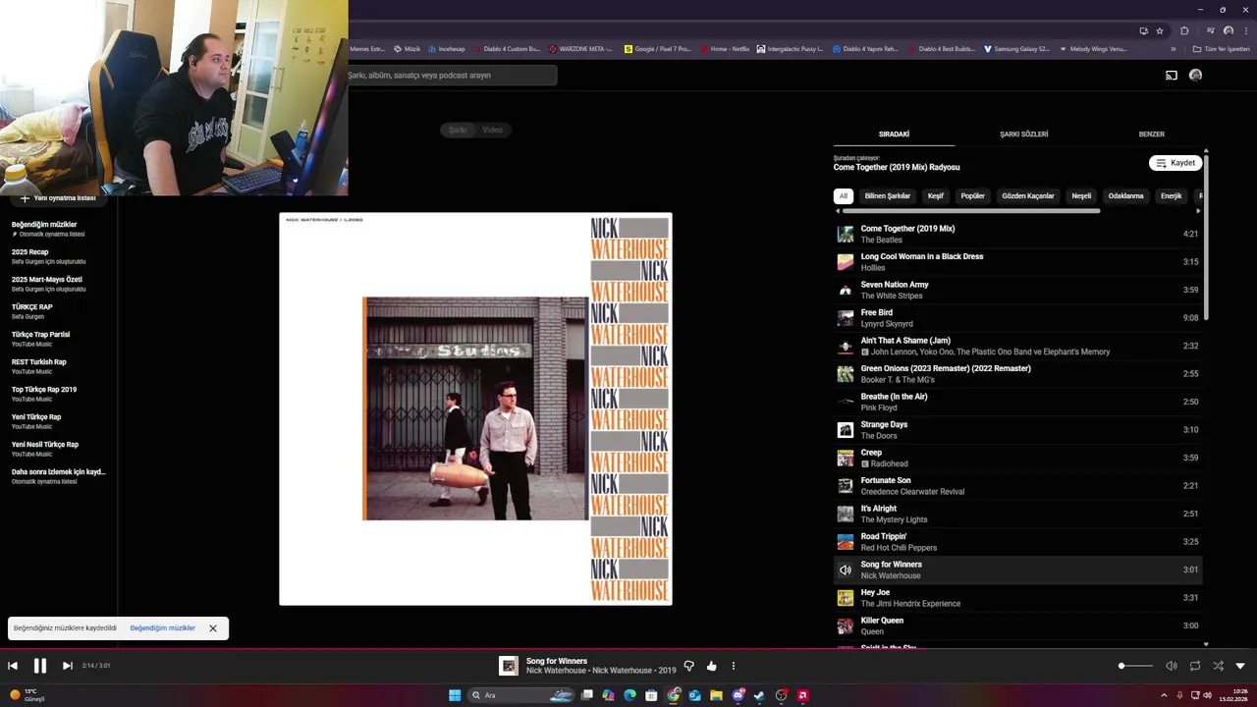
Task: Open the Türkçe Trap Partisi playlist
Action: (x=59, y=339)
